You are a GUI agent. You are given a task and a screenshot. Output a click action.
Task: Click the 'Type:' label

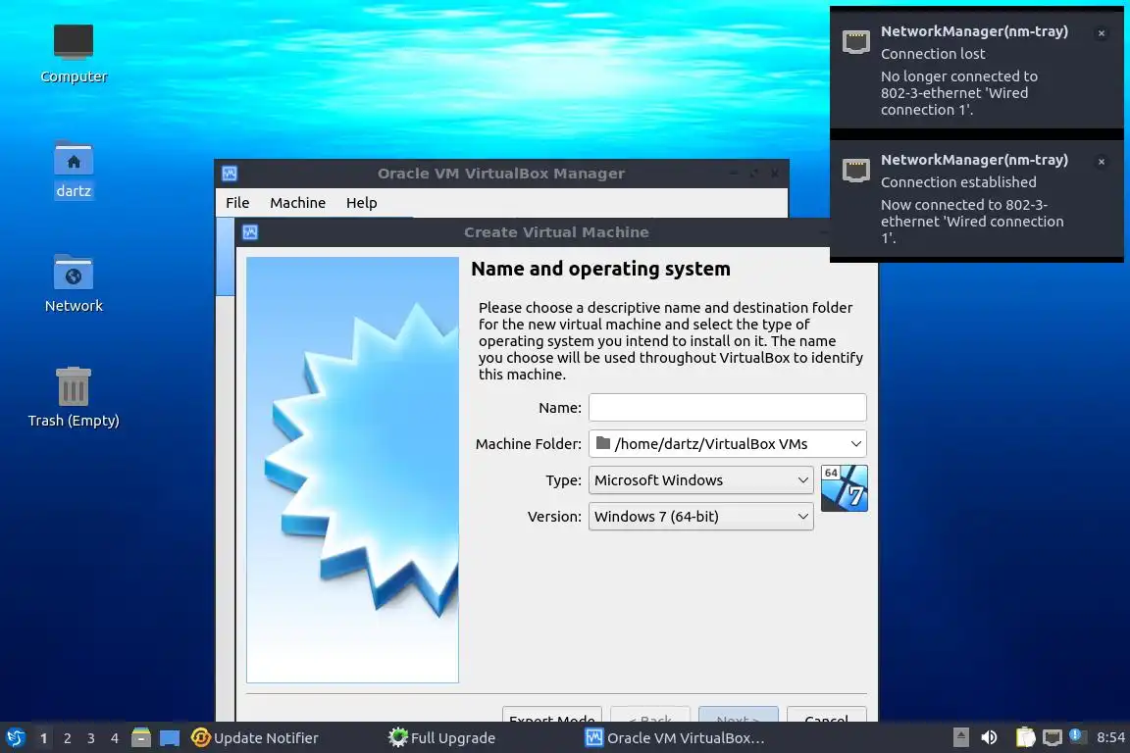[x=564, y=479]
